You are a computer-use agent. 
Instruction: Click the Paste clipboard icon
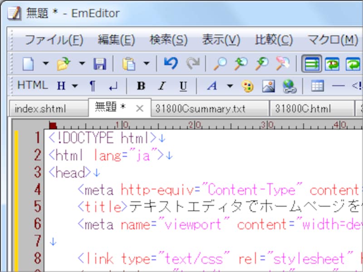click(129, 64)
